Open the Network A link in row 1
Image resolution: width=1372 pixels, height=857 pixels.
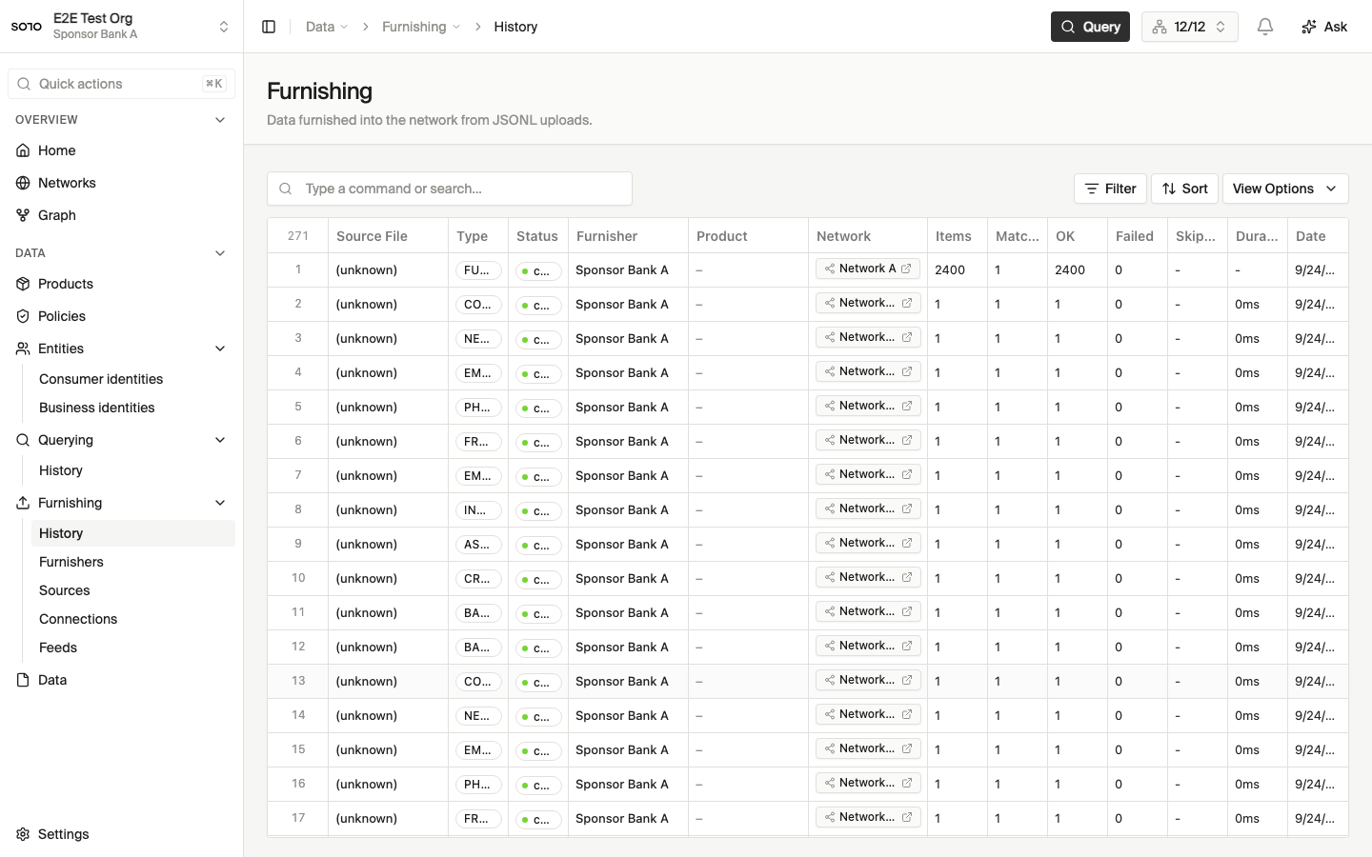(868, 269)
